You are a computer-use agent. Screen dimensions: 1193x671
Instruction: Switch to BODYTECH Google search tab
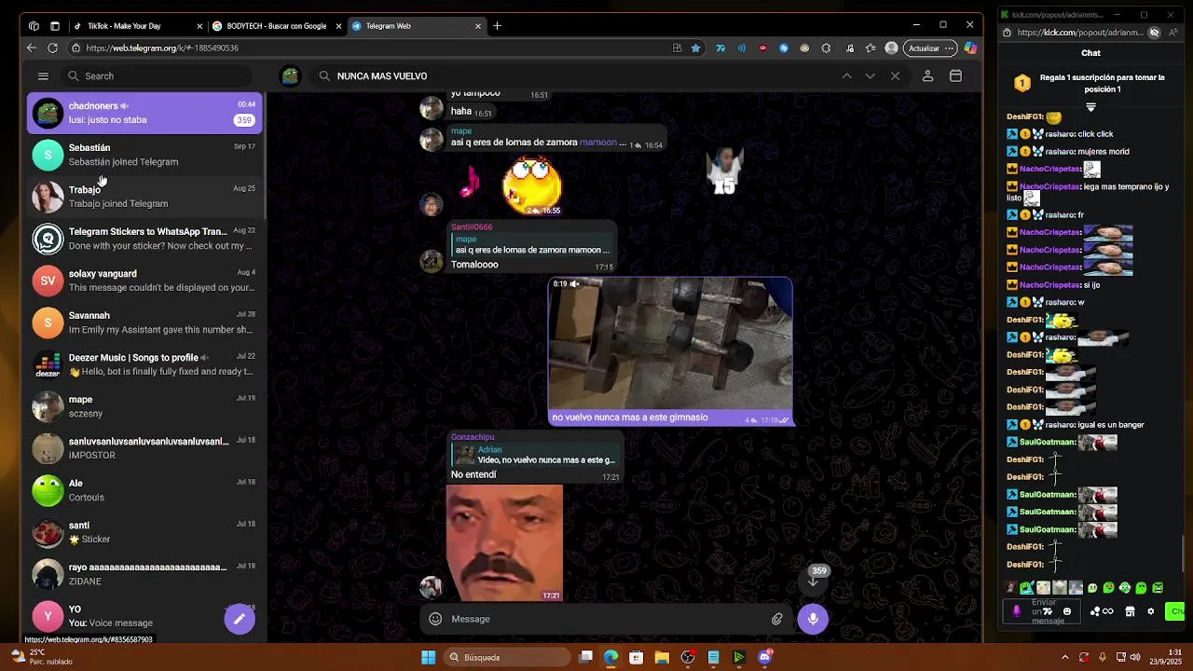coord(277,26)
